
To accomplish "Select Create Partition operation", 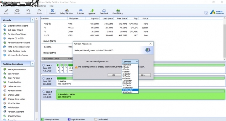I will click(x=14, y=82).
